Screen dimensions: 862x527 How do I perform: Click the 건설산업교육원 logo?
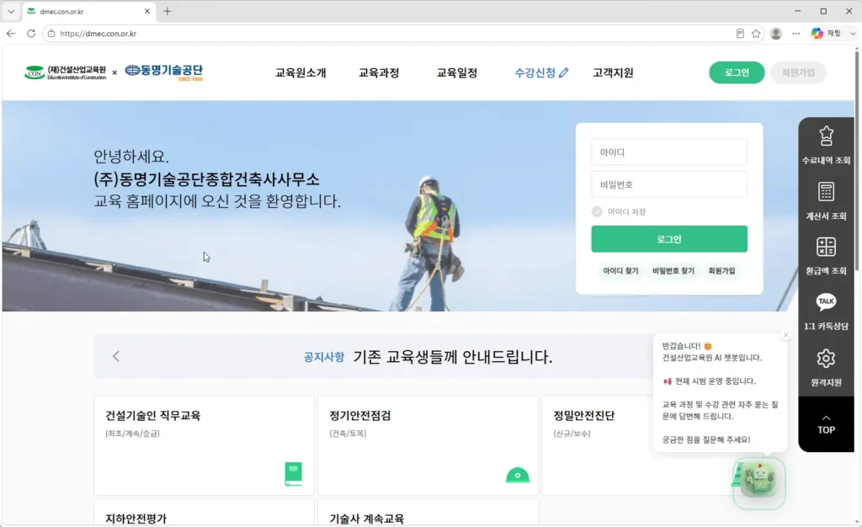tap(66, 72)
